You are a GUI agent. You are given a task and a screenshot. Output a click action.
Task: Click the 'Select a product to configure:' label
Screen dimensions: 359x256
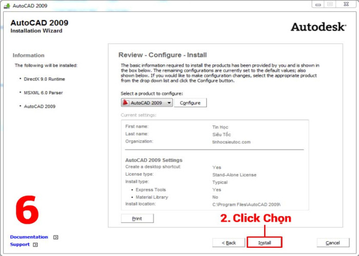pos(152,94)
